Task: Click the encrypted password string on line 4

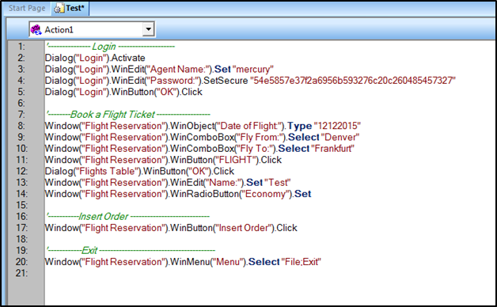Action: tap(353, 81)
